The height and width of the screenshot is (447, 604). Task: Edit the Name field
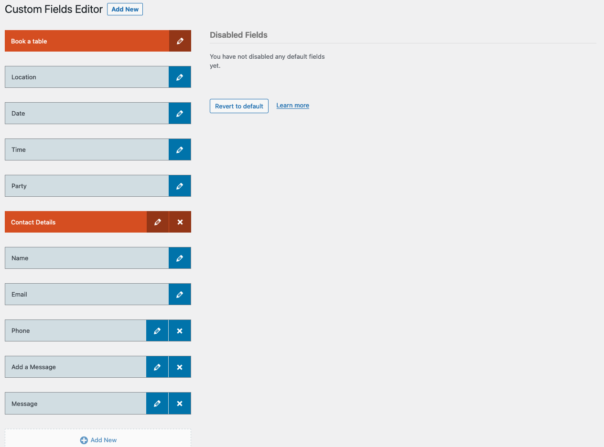click(x=180, y=258)
